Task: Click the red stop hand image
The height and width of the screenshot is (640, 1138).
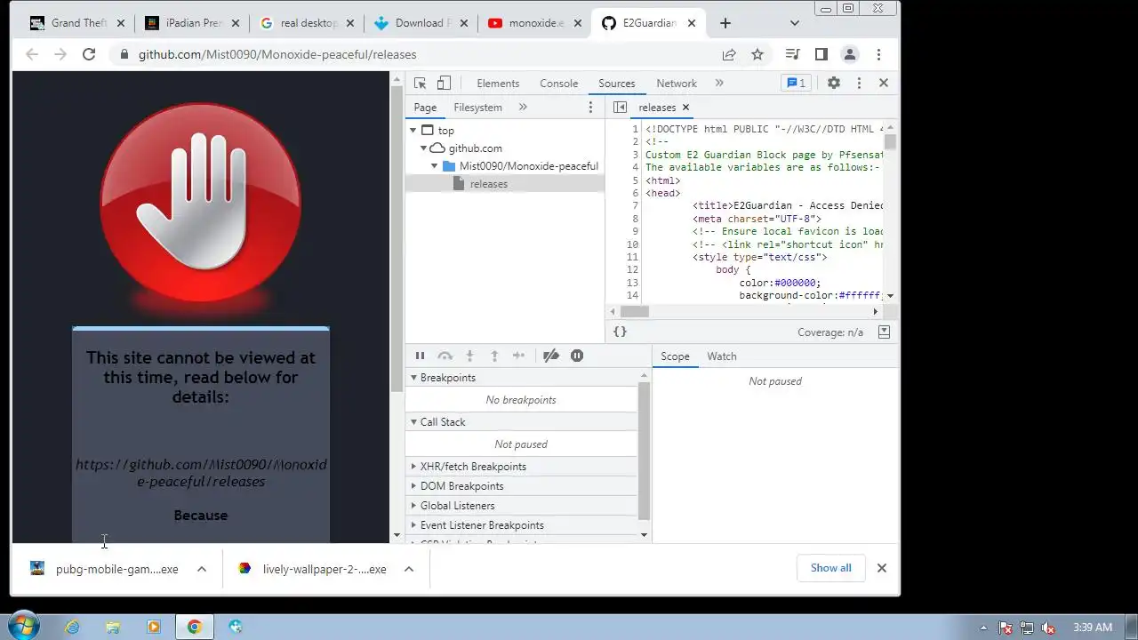Action: coord(201,203)
